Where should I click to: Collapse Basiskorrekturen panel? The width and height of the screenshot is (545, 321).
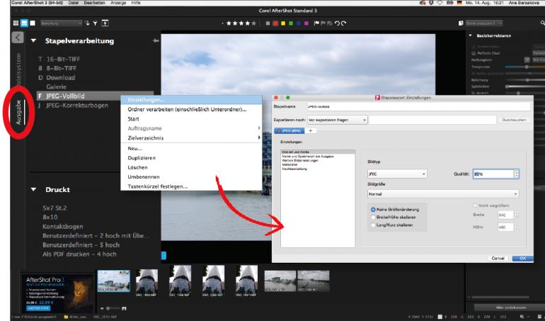(470, 35)
